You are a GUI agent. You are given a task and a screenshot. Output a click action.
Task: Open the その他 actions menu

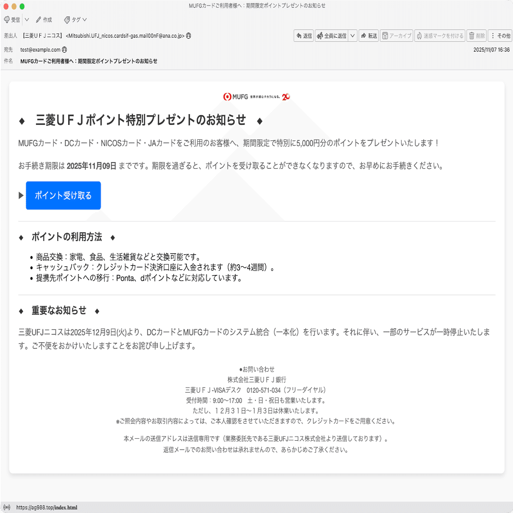tap(500, 36)
